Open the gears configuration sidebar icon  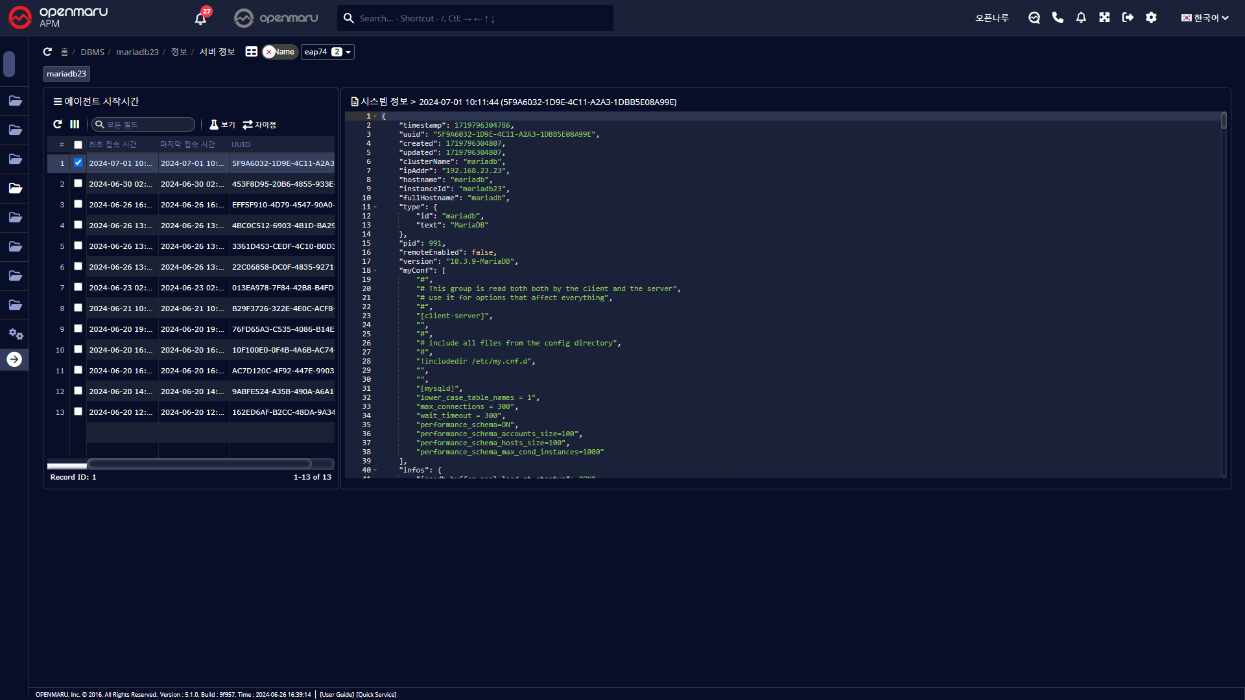(16, 334)
